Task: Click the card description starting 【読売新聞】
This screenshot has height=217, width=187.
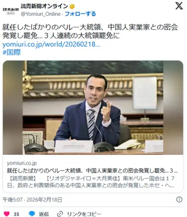Action: [91, 182]
